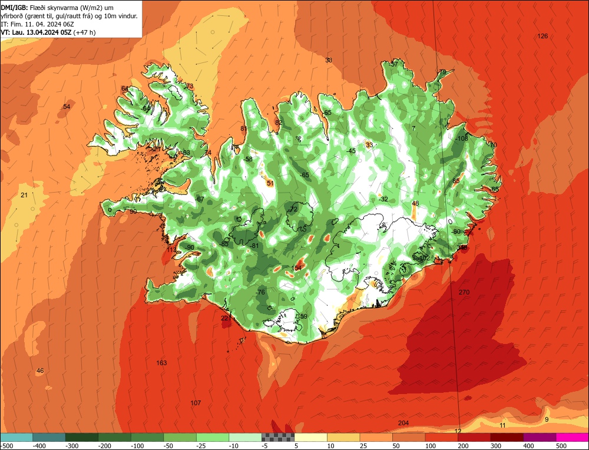The height and width of the screenshot is (450, 589).
Task: Select the dark red swatch between 300 and 400
Action: [507, 437]
